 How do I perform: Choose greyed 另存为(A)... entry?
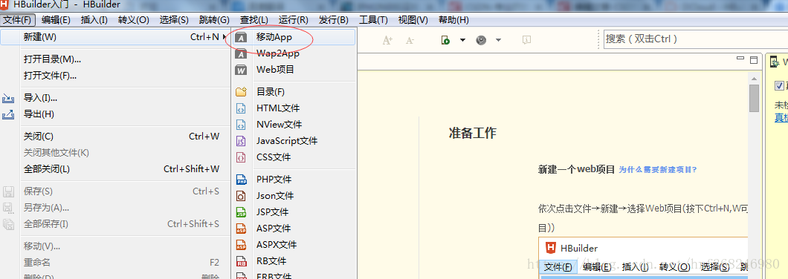click(114, 208)
